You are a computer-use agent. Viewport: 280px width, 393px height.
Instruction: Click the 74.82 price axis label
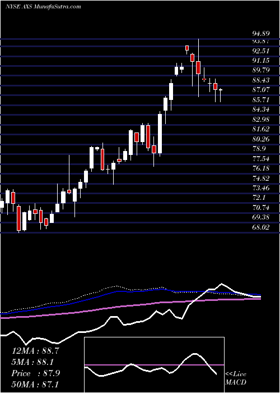pos(262,178)
